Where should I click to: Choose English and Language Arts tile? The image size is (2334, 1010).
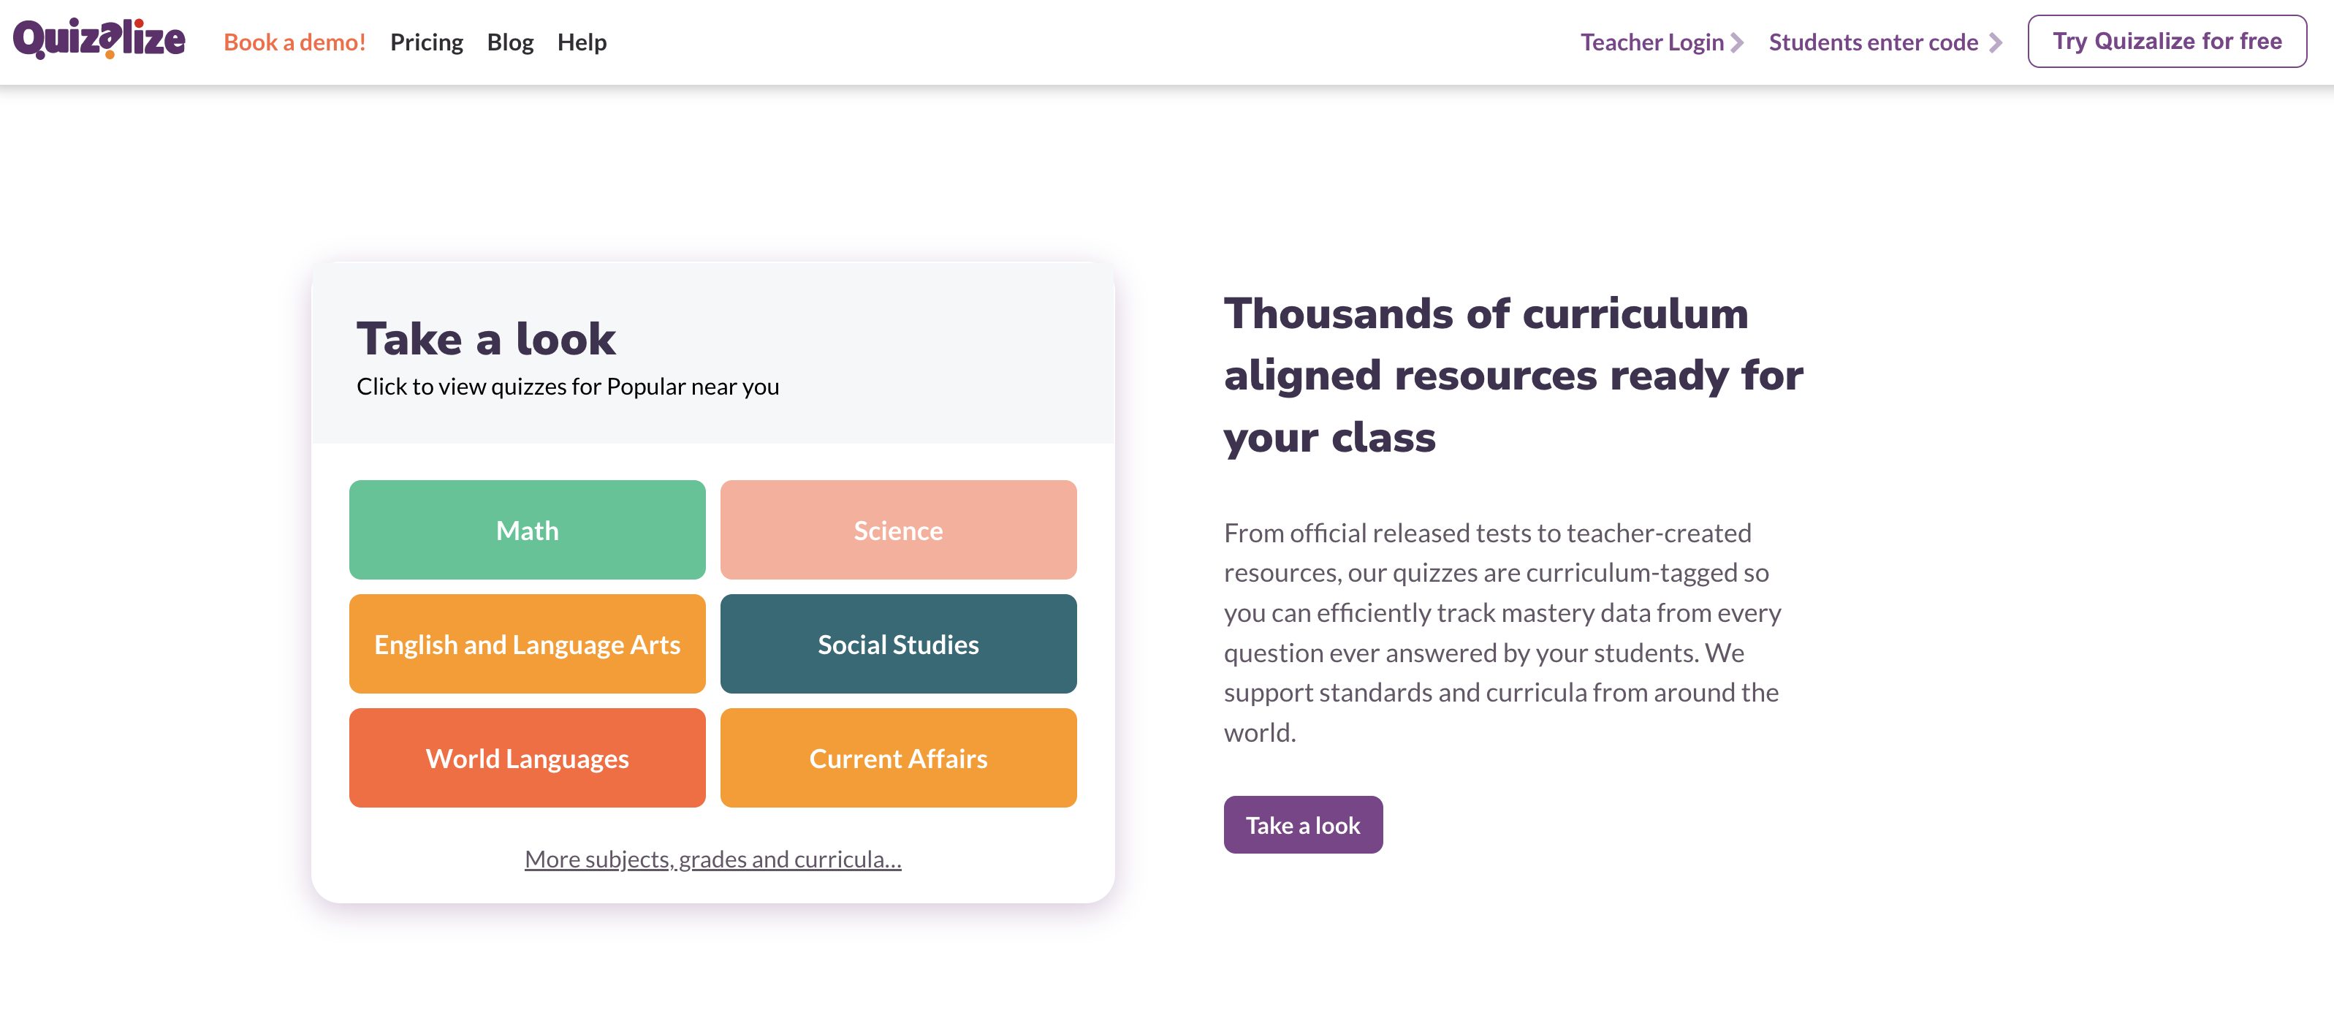coord(528,644)
